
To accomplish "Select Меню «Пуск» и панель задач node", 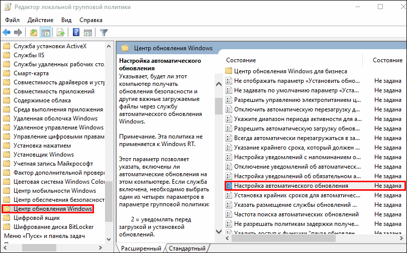I will [x=44, y=236].
